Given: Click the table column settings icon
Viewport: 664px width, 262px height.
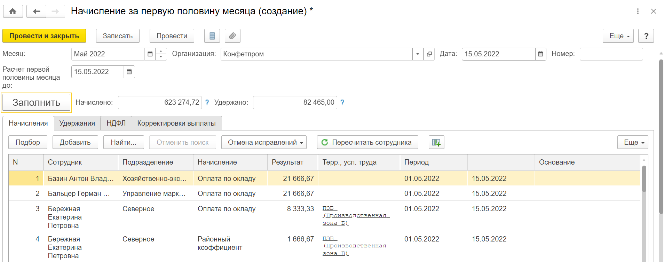Looking at the screenshot, I should tap(436, 142).
